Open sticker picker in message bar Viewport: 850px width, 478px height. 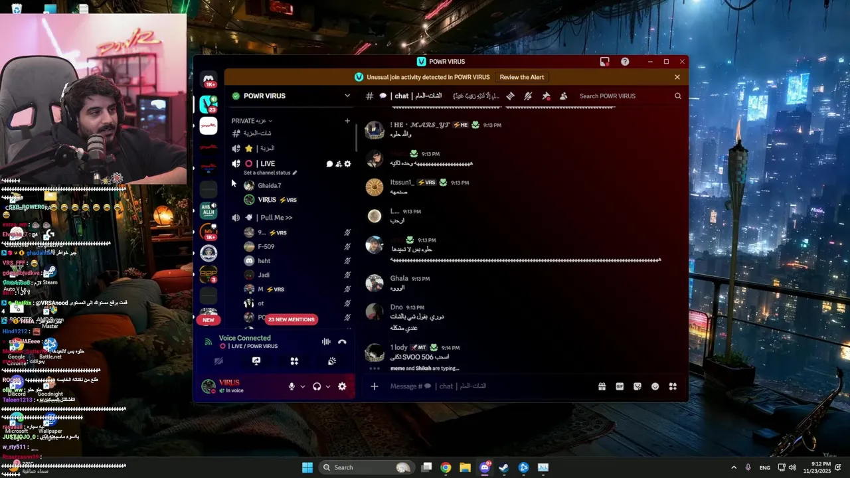click(637, 386)
